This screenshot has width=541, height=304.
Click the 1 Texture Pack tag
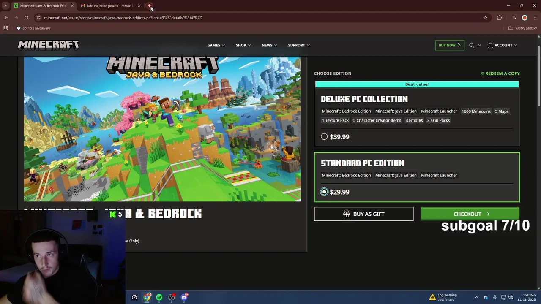336,120
